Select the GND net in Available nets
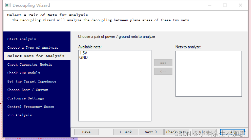This screenshot has width=251, height=140. pos(84,57)
